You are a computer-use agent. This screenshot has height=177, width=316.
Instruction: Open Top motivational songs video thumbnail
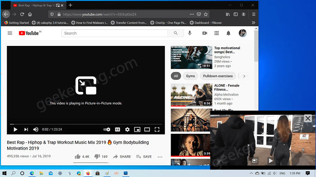tap(191, 58)
